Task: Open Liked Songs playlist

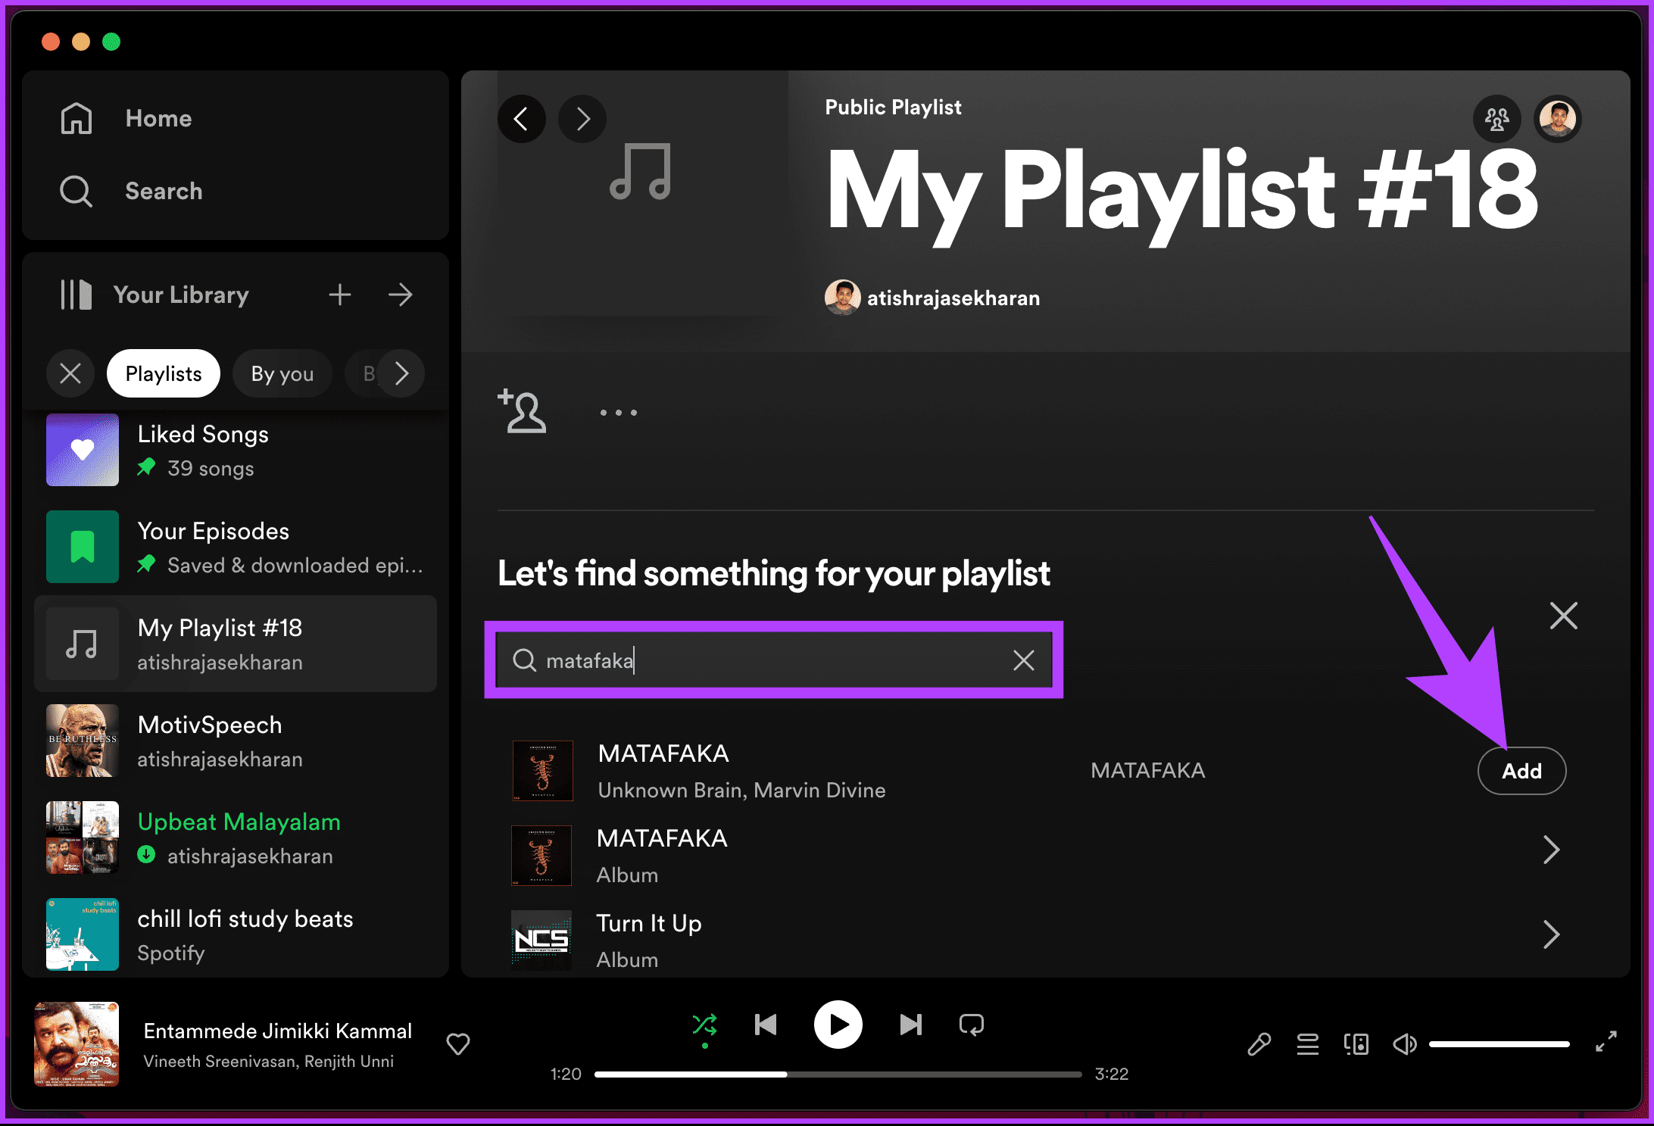Action: [236, 450]
